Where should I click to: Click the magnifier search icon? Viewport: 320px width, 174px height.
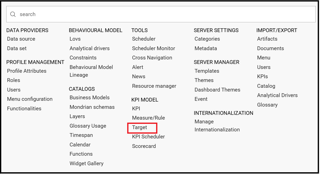tap(13, 14)
